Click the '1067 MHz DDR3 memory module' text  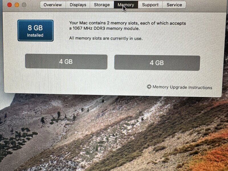pyautogui.click(x=106, y=28)
